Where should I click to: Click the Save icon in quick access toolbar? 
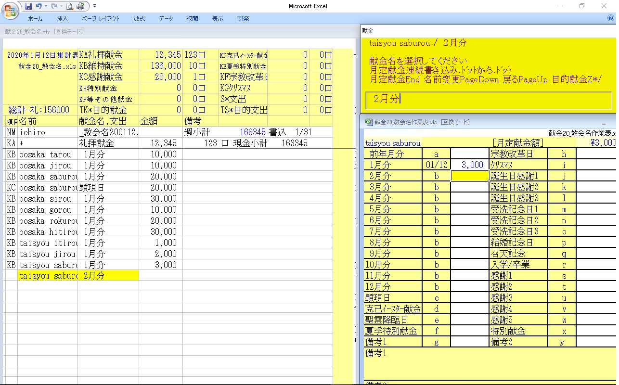pyautogui.click(x=28, y=6)
